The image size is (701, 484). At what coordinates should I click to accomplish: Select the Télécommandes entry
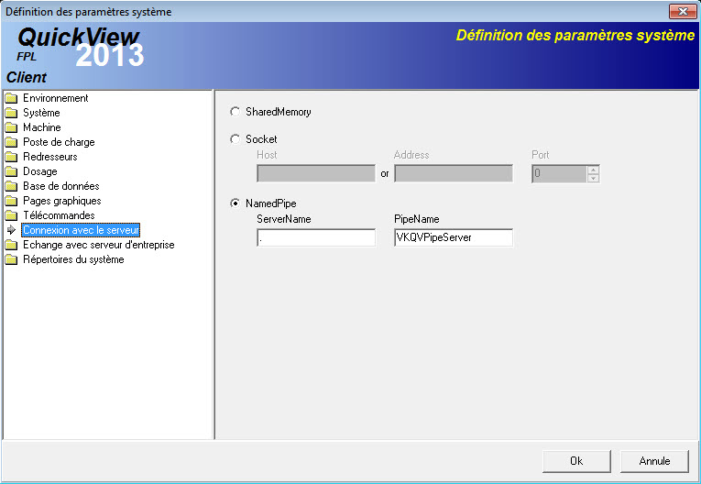tap(59, 215)
